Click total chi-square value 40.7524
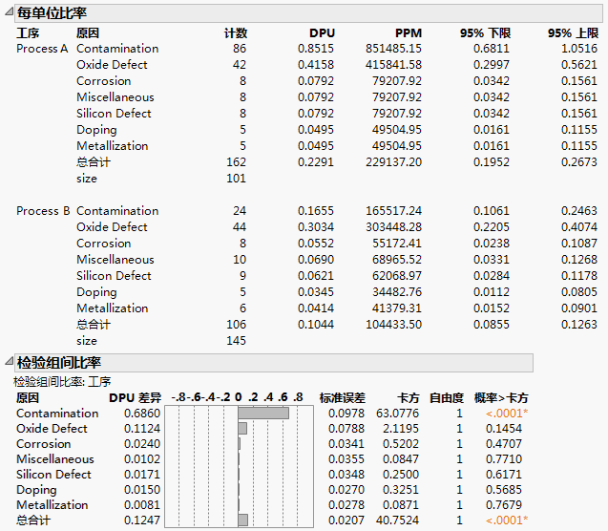This screenshot has width=608, height=531. [x=397, y=520]
